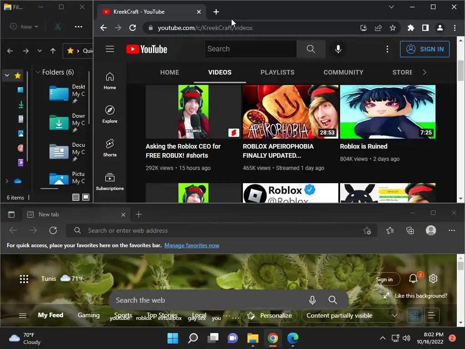The image size is (465, 349).
Task: Expand OneDrive tree node
Action: click(x=7, y=181)
